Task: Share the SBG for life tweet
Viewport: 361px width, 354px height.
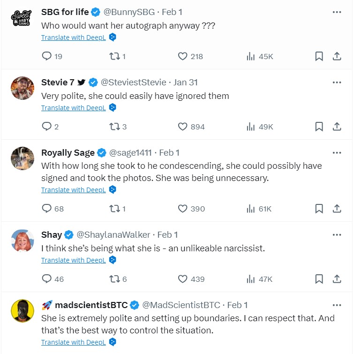Action: [337, 56]
